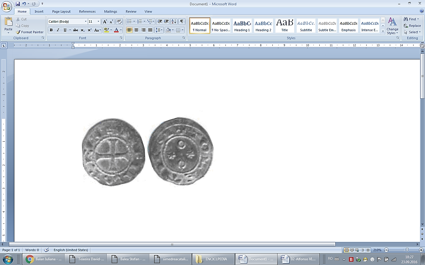Image resolution: width=425 pixels, height=265 pixels.
Task: Toggle bold formatting
Action: [51, 30]
